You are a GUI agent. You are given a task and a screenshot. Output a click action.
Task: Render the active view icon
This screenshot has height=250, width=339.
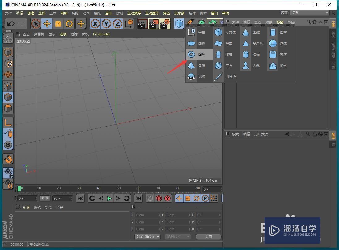pos(142,24)
